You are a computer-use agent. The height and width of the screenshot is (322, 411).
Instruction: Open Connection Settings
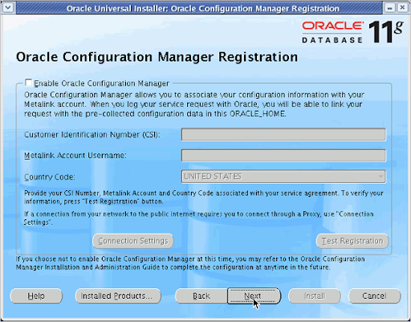coord(133,241)
